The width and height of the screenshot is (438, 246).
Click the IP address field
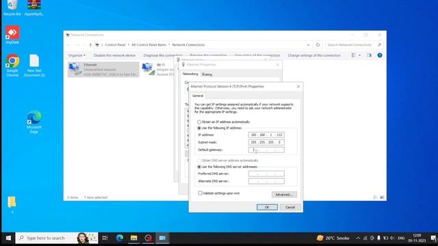pyautogui.click(x=266, y=135)
